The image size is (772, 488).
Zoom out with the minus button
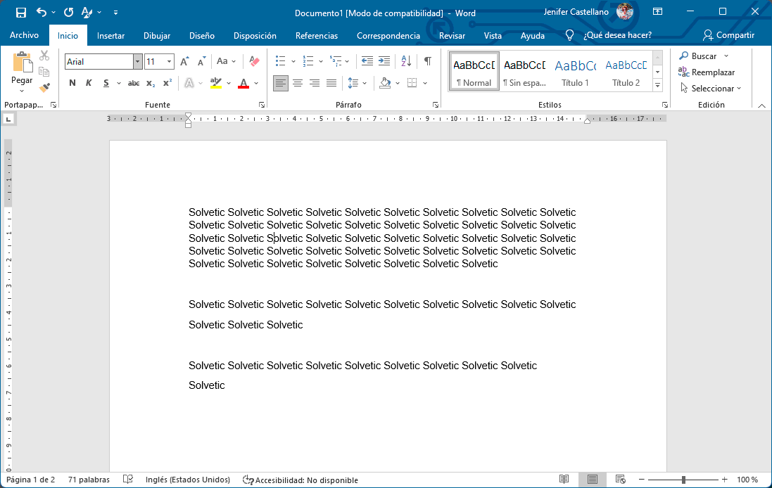tap(642, 479)
